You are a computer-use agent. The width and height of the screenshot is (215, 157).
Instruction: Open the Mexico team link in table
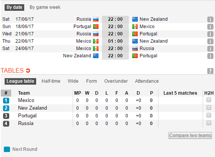coord(26,100)
